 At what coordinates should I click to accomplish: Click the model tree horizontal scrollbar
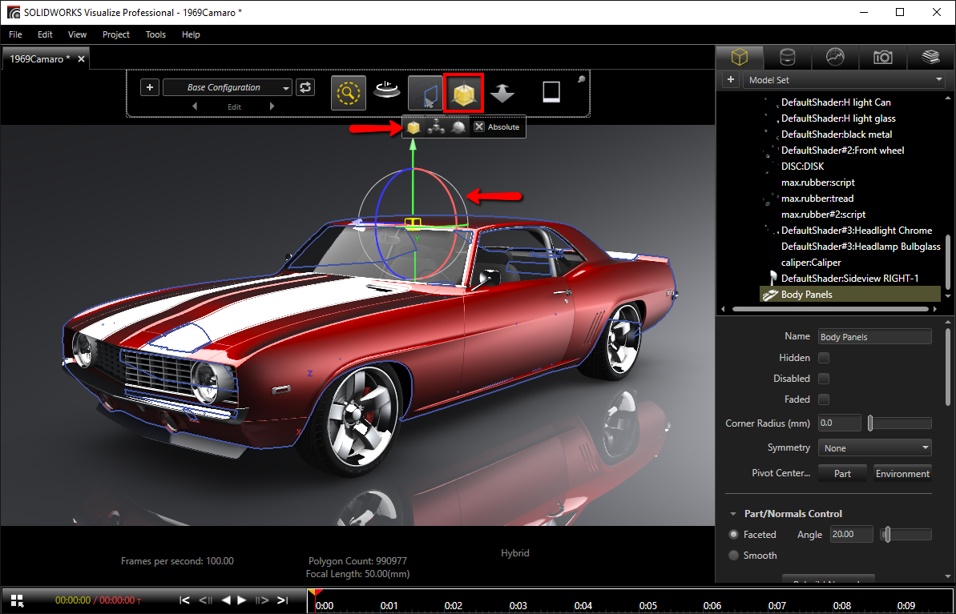(x=832, y=310)
